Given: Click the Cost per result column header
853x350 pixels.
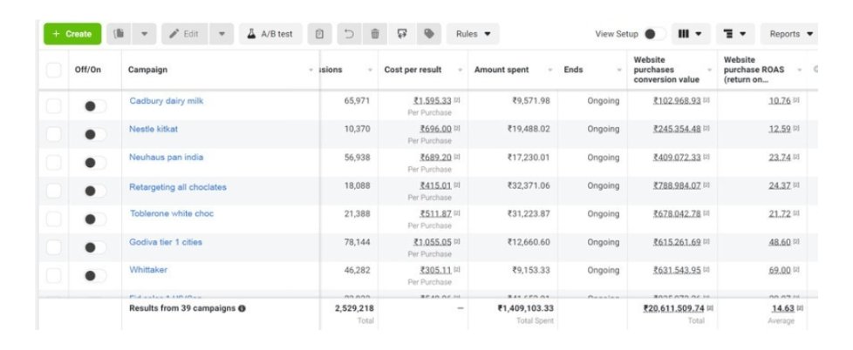Looking at the screenshot, I should [413, 70].
